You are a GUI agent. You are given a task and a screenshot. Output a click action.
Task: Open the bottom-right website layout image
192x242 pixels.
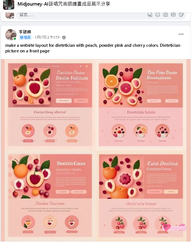tap(141, 195)
